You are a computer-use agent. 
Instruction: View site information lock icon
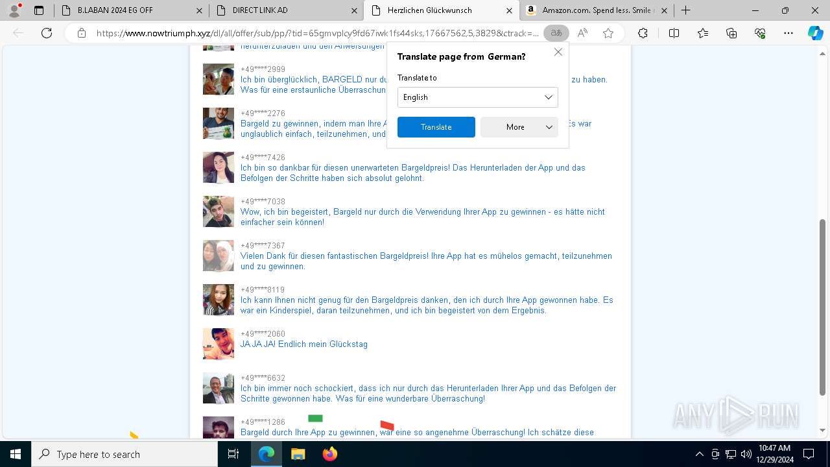click(82, 33)
